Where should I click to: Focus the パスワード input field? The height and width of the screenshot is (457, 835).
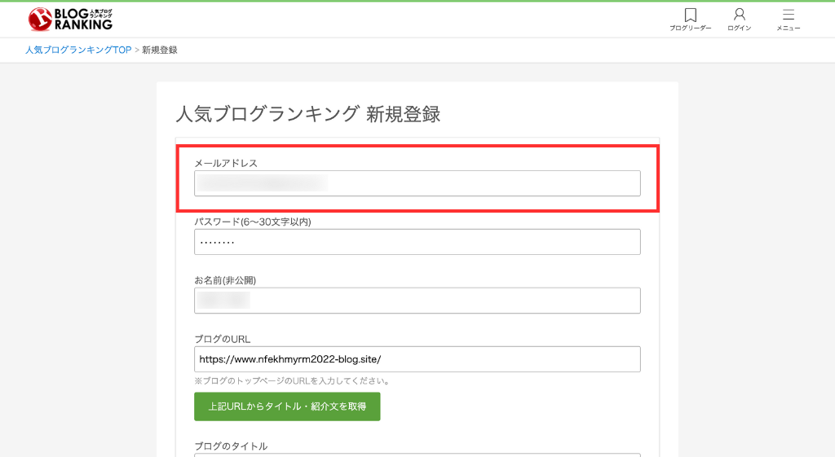coord(417,242)
